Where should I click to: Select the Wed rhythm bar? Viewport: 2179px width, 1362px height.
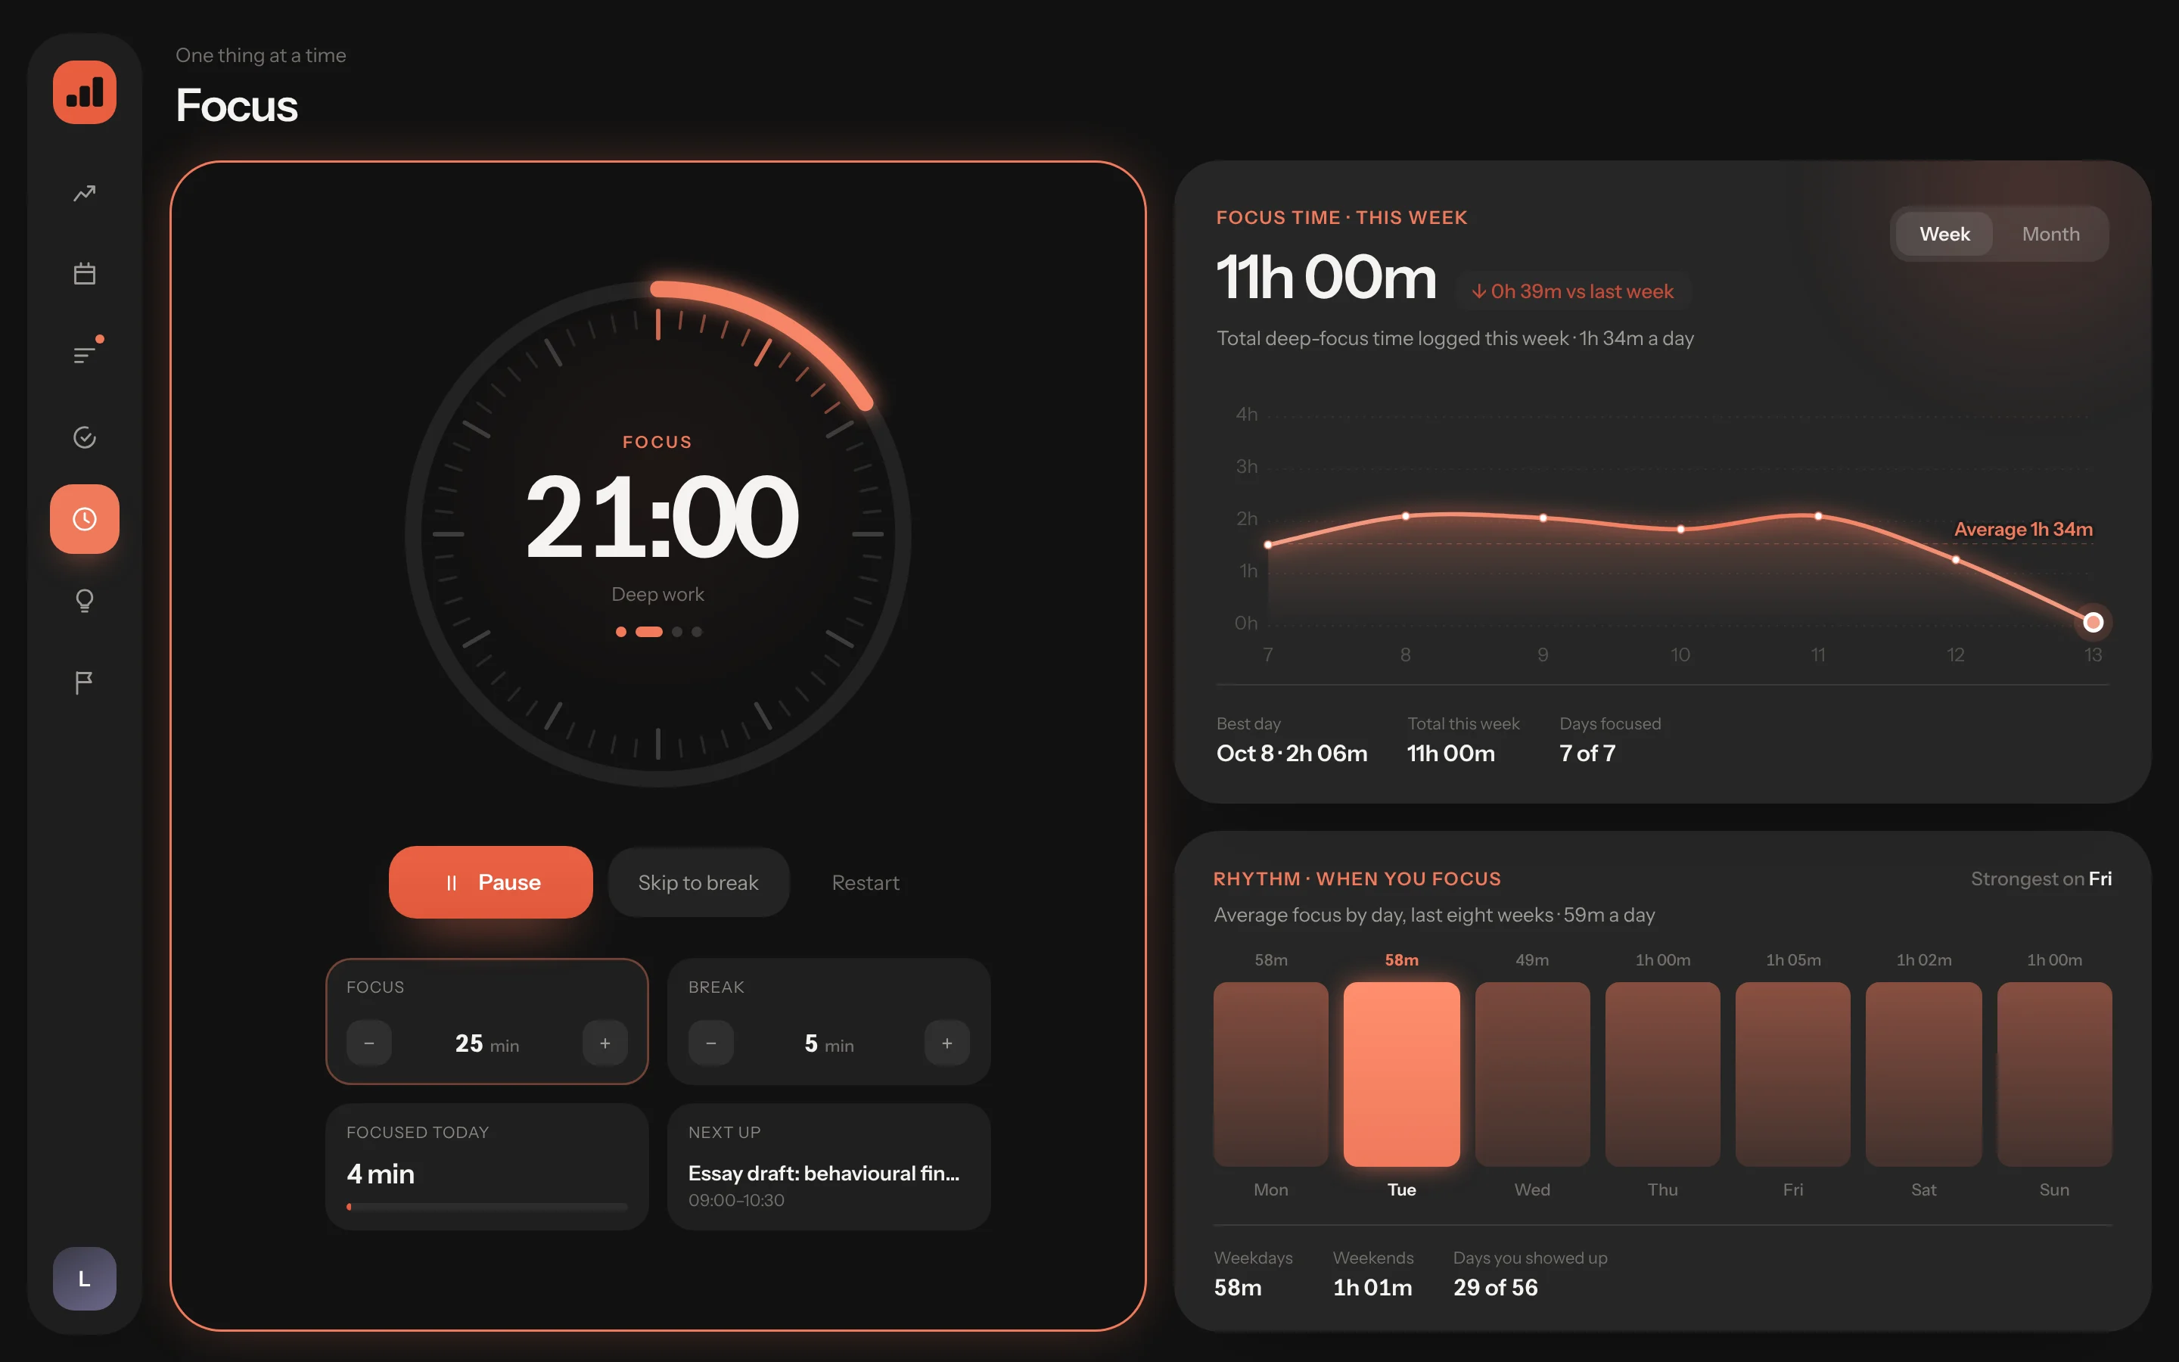click(x=1531, y=1074)
